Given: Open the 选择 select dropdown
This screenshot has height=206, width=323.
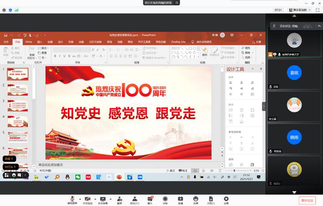Looking at the screenshot, I should click(247, 58).
